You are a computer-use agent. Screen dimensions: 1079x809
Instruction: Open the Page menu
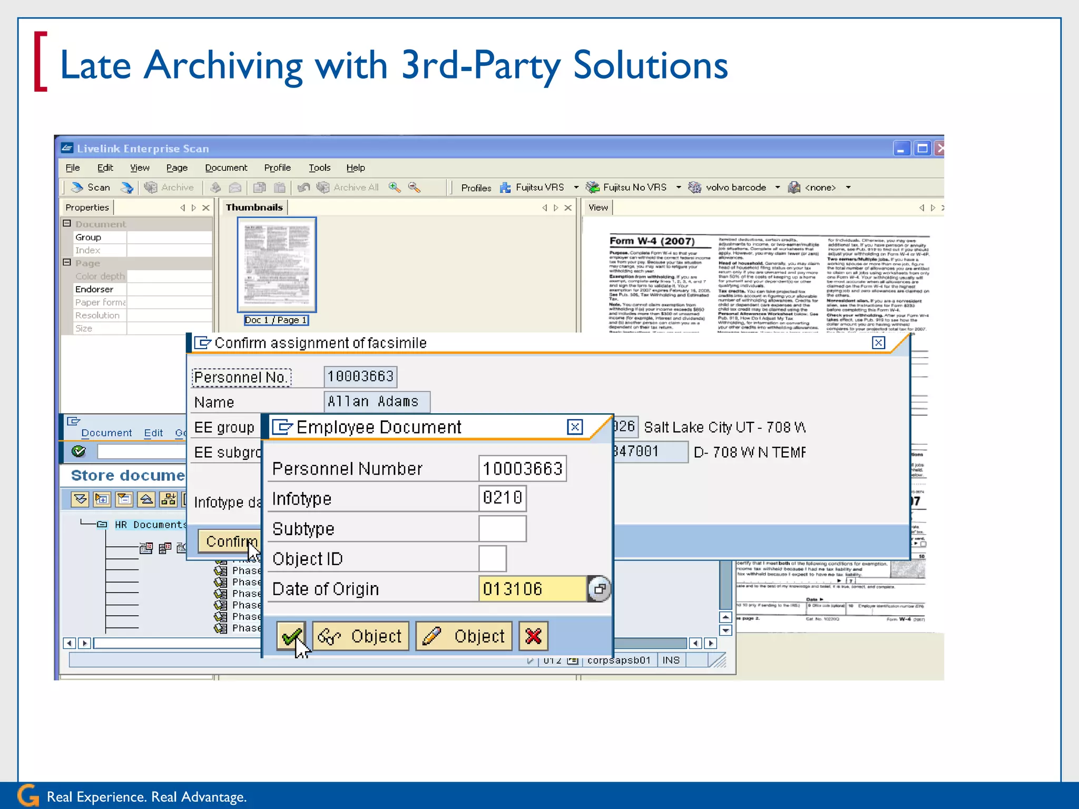(177, 167)
